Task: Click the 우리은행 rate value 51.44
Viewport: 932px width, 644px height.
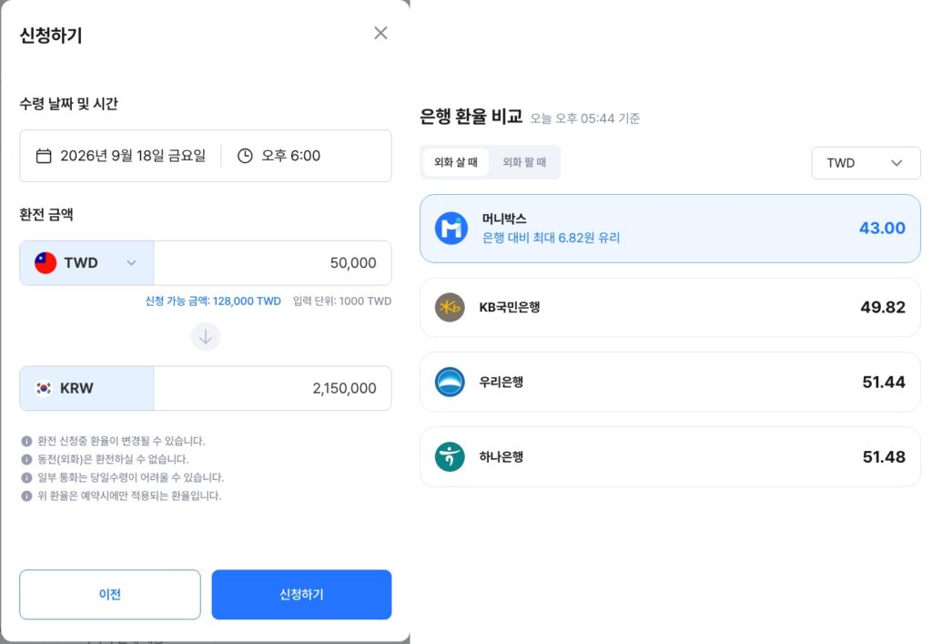Action: (884, 382)
